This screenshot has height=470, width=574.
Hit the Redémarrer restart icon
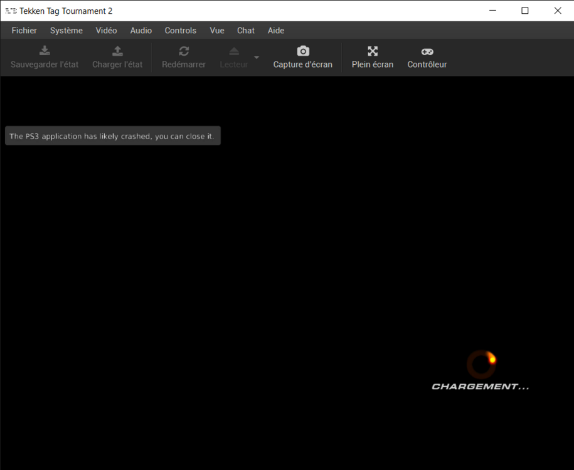184,51
